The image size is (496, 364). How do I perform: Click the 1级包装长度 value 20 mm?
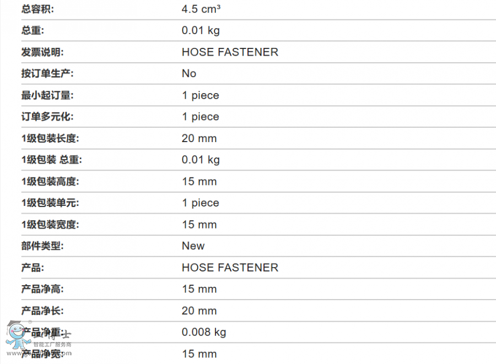click(199, 138)
